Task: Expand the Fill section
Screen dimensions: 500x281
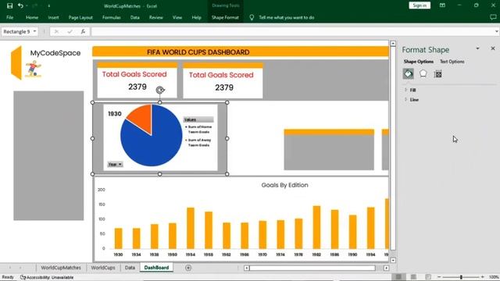Action: coord(412,91)
